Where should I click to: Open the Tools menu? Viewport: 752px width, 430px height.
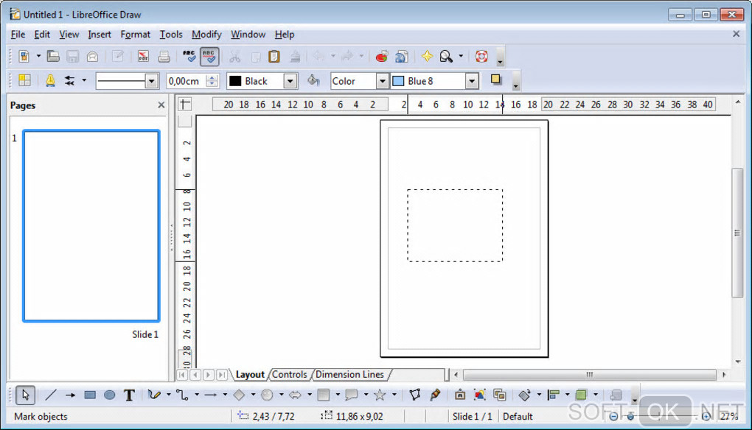coord(171,35)
